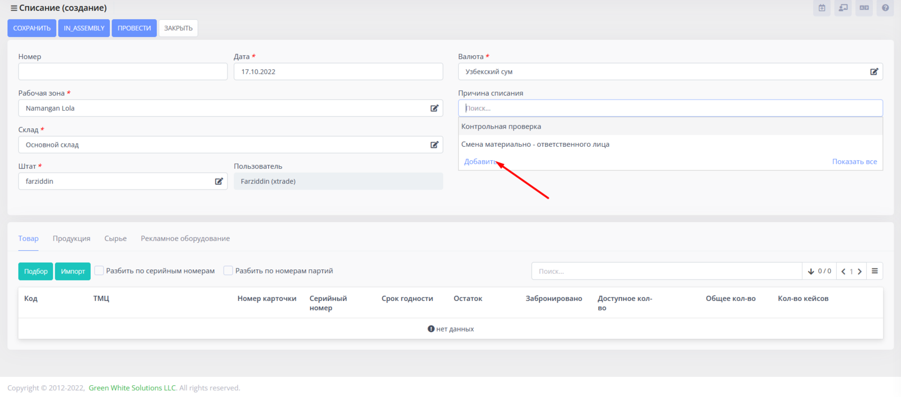Switch to the Продукция tab

click(x=72, y=238)
